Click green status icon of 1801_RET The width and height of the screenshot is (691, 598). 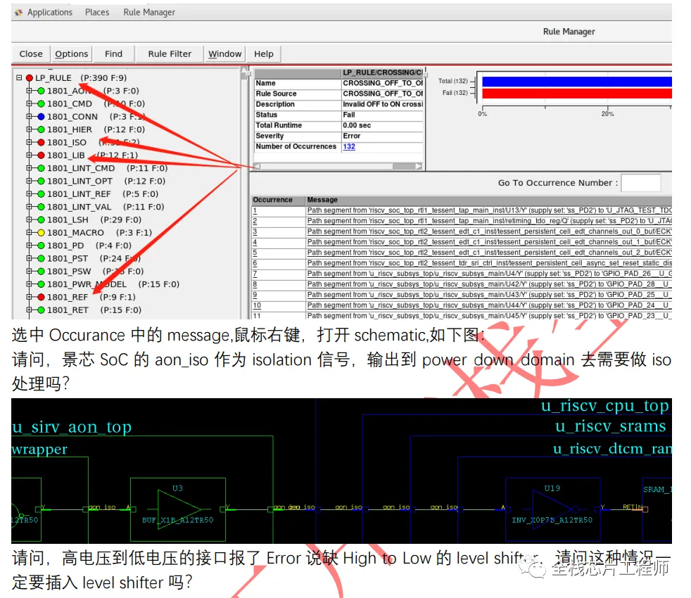click(41, 310)
